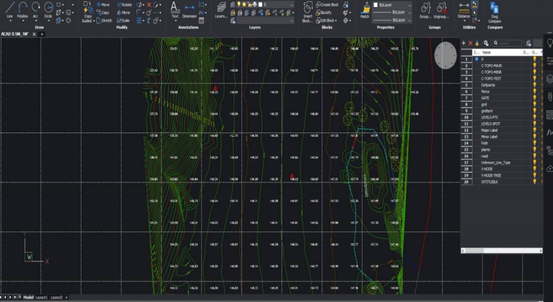Click the Create Block button
The width and height of the screenshot is (553, 302).
[x=327, y=5]
